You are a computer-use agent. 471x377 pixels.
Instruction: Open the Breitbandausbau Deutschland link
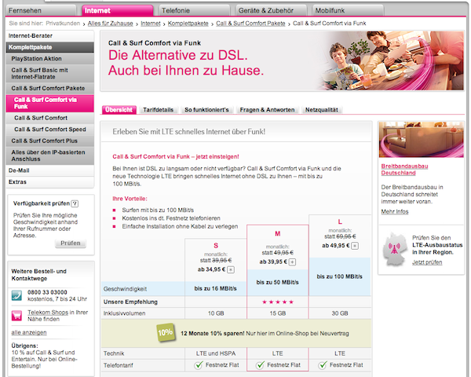404,170
